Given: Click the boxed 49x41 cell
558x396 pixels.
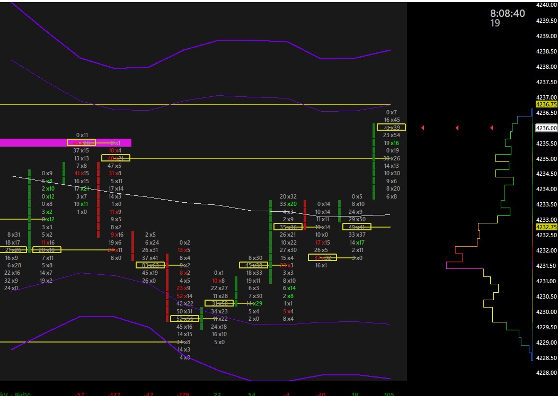Looking at the screenshot, I should [357, 227].
